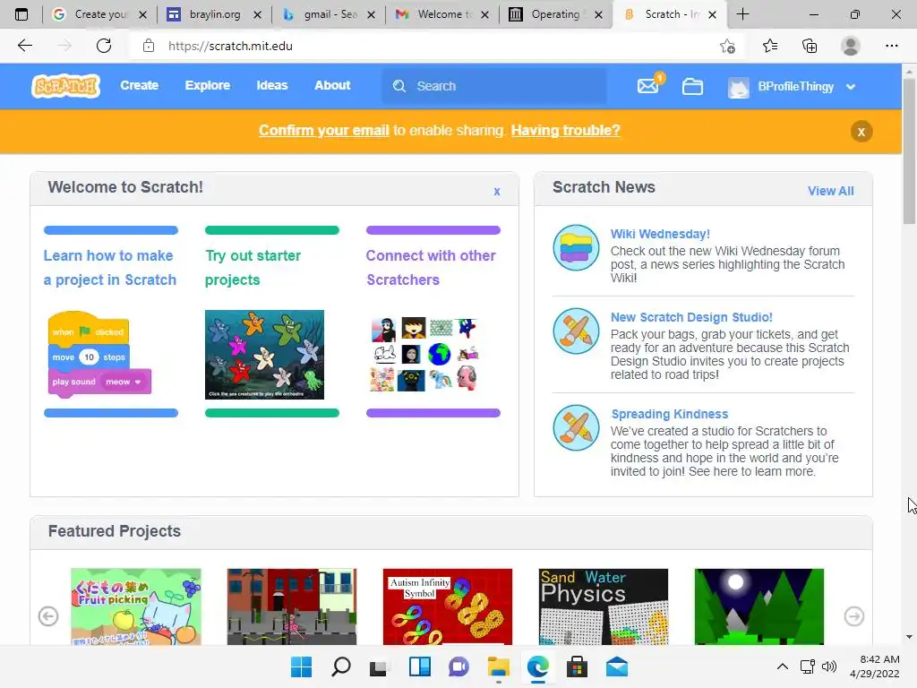Click the search magnifier icon in Scratch
The width and height of the screenshot is (917, 688).
pyautogui.click(x=399, y=86)
